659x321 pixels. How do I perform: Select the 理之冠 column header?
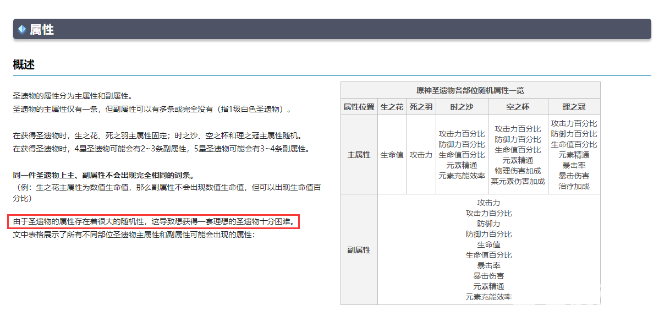pyautogui.click(x=574, y=107)
